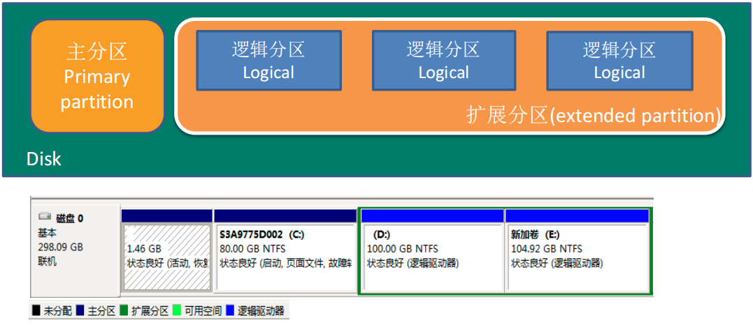
Task: Click the 磁盘 0 label text
Action: (70, 218)
